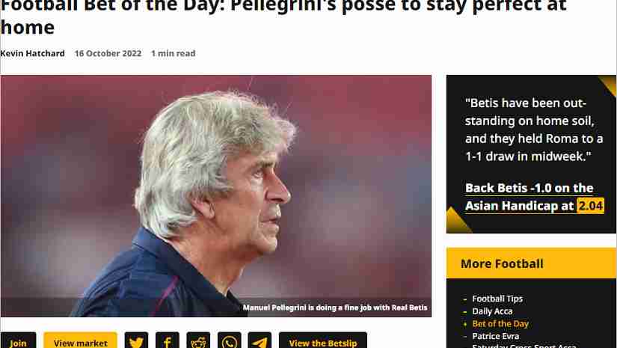Open the View market button

tap(80, 341)
